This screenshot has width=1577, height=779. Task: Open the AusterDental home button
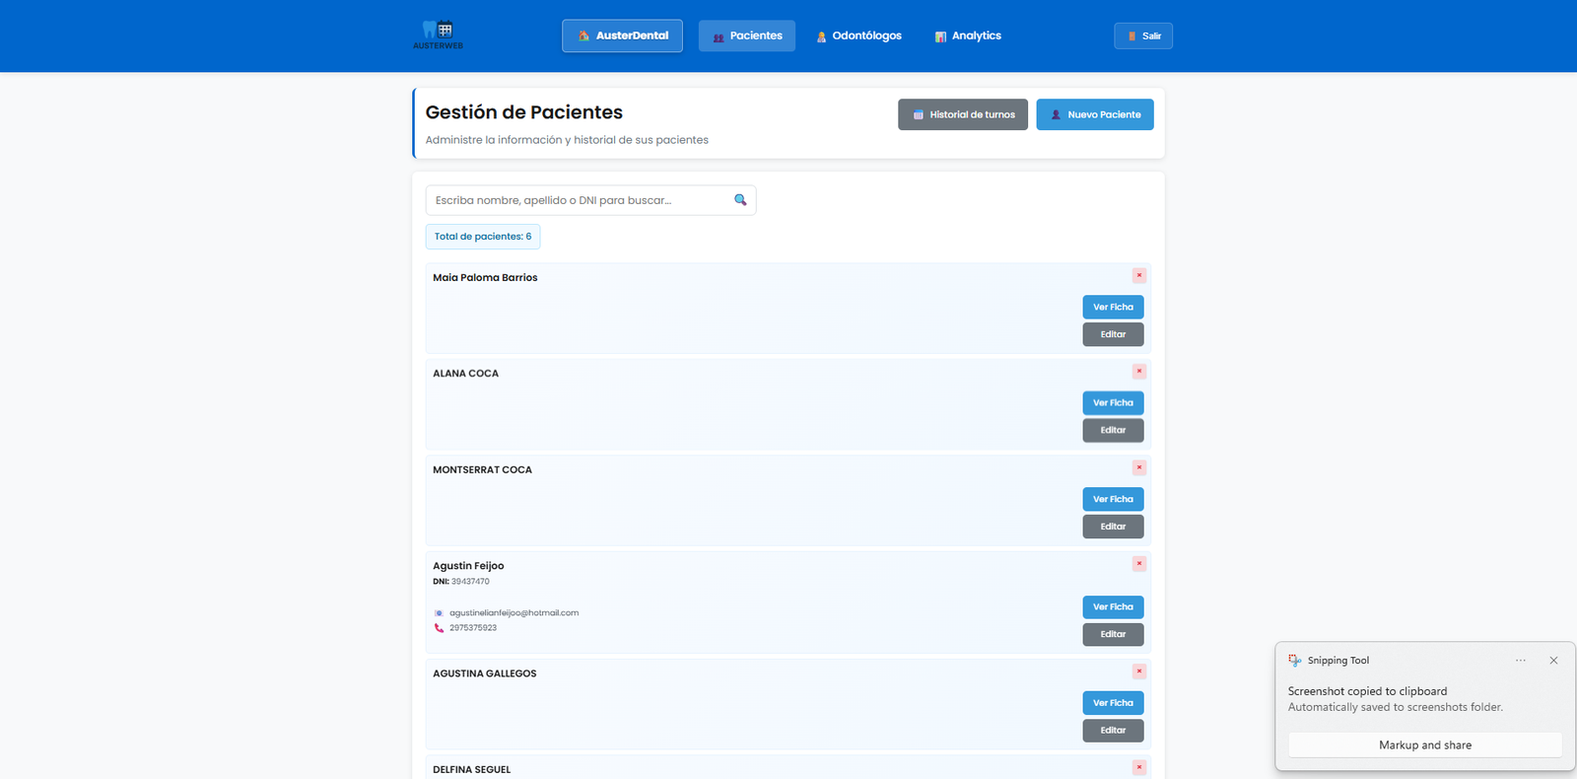click(622, 35)
